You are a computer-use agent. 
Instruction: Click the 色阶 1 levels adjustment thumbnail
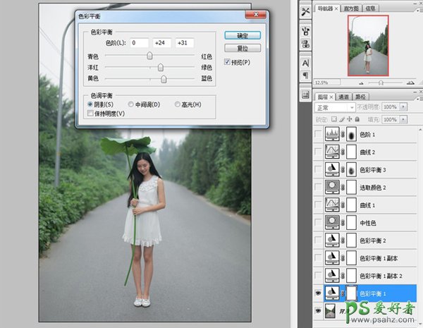pos(332,133)
